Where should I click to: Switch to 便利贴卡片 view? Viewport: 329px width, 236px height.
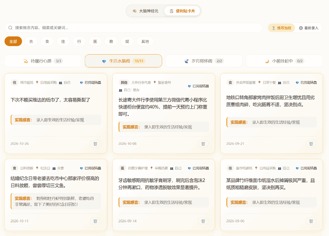tap(182, 11)
